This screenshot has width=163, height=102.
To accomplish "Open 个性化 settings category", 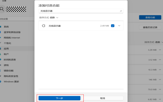I will click(7, 43).
